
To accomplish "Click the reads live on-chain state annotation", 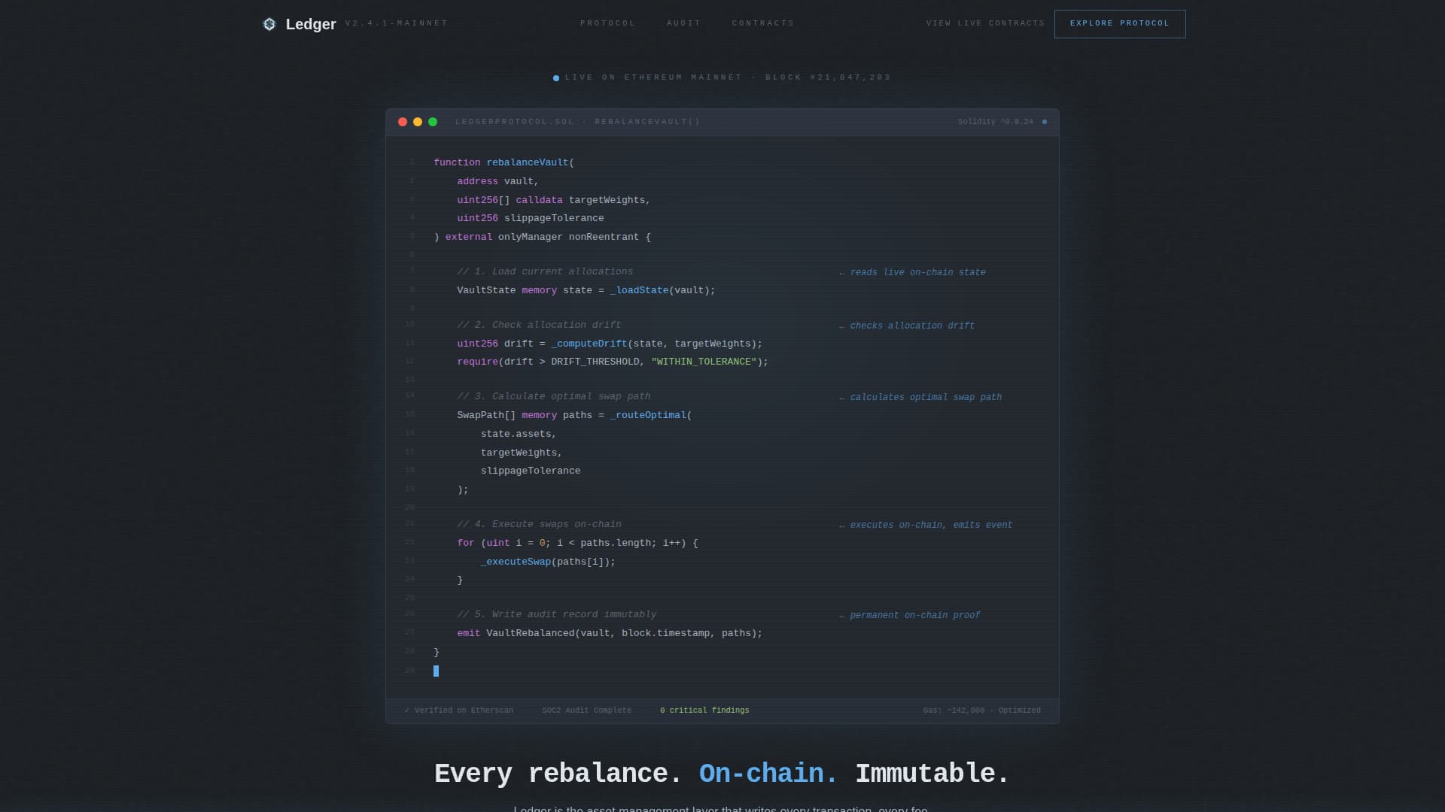I will 912,272.
